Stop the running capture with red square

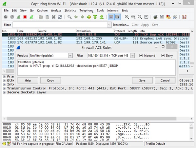point(25,17)
